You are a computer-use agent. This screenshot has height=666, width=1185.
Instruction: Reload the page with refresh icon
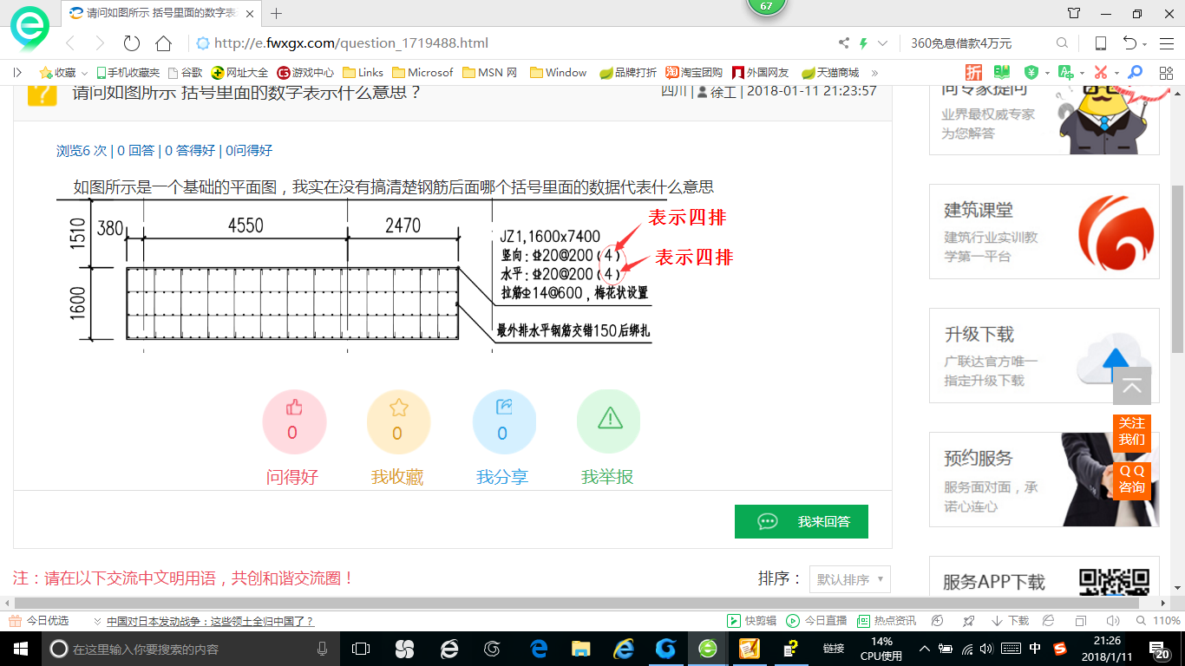(131, 43)
